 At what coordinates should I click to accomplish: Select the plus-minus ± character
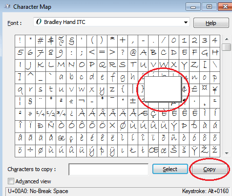(x=133, y=102)
